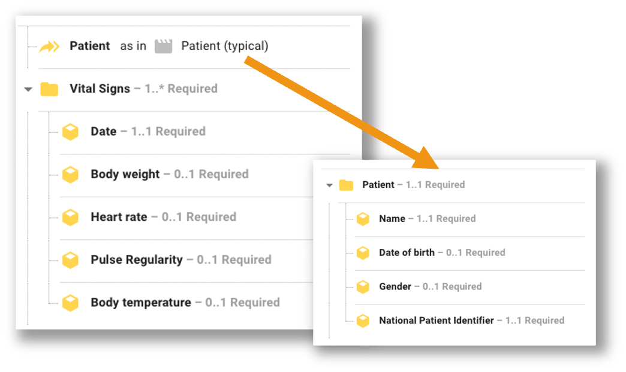Image resolution: width=626 pixels, height=372 pixels.
Task: Click the yellow Vital Signs folder icon
Action: click(49, 89)
